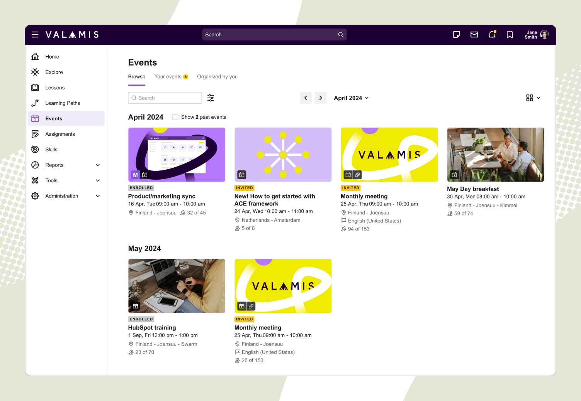
Task: Open the hamburger menu icon
Action: pyautogui.click(x=35, y=35)
